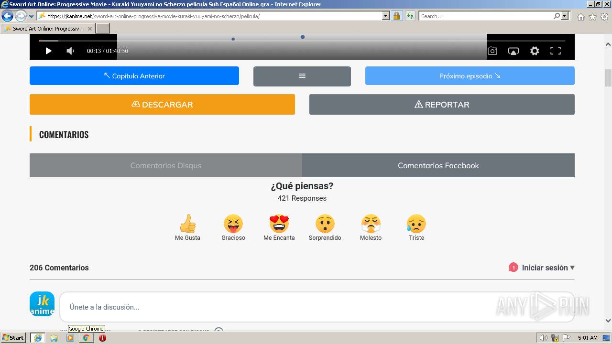Open Favorites star icon
The width and height of the screenshot is (612, 344).
(x=592, y=17)
